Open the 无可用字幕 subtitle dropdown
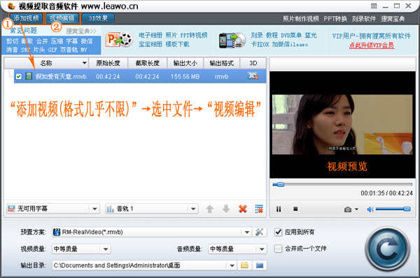Viewport: 420px width, 278px height. tap(53, 209)
